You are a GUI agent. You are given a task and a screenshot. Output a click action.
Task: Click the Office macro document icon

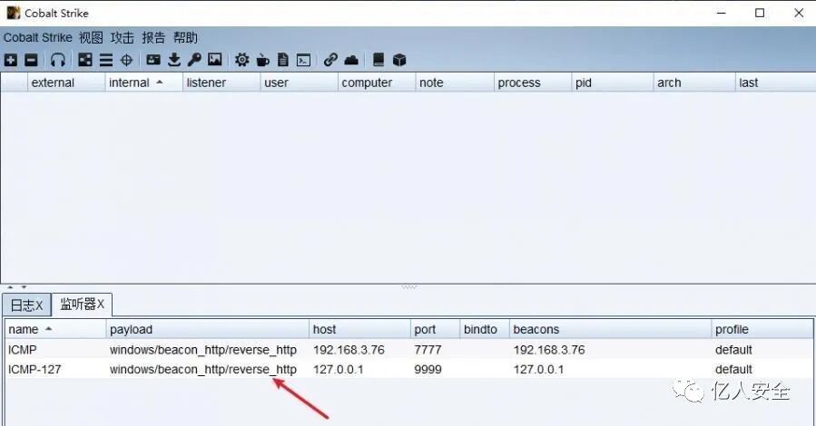(x=282, y=60)
